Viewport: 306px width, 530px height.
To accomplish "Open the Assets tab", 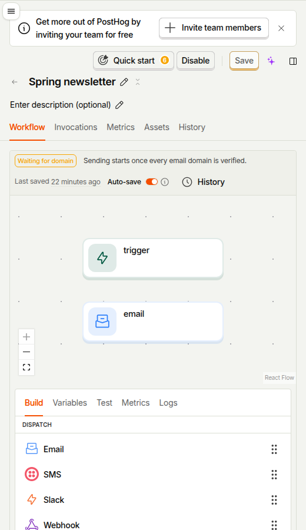I will click(x=157, y=127).
